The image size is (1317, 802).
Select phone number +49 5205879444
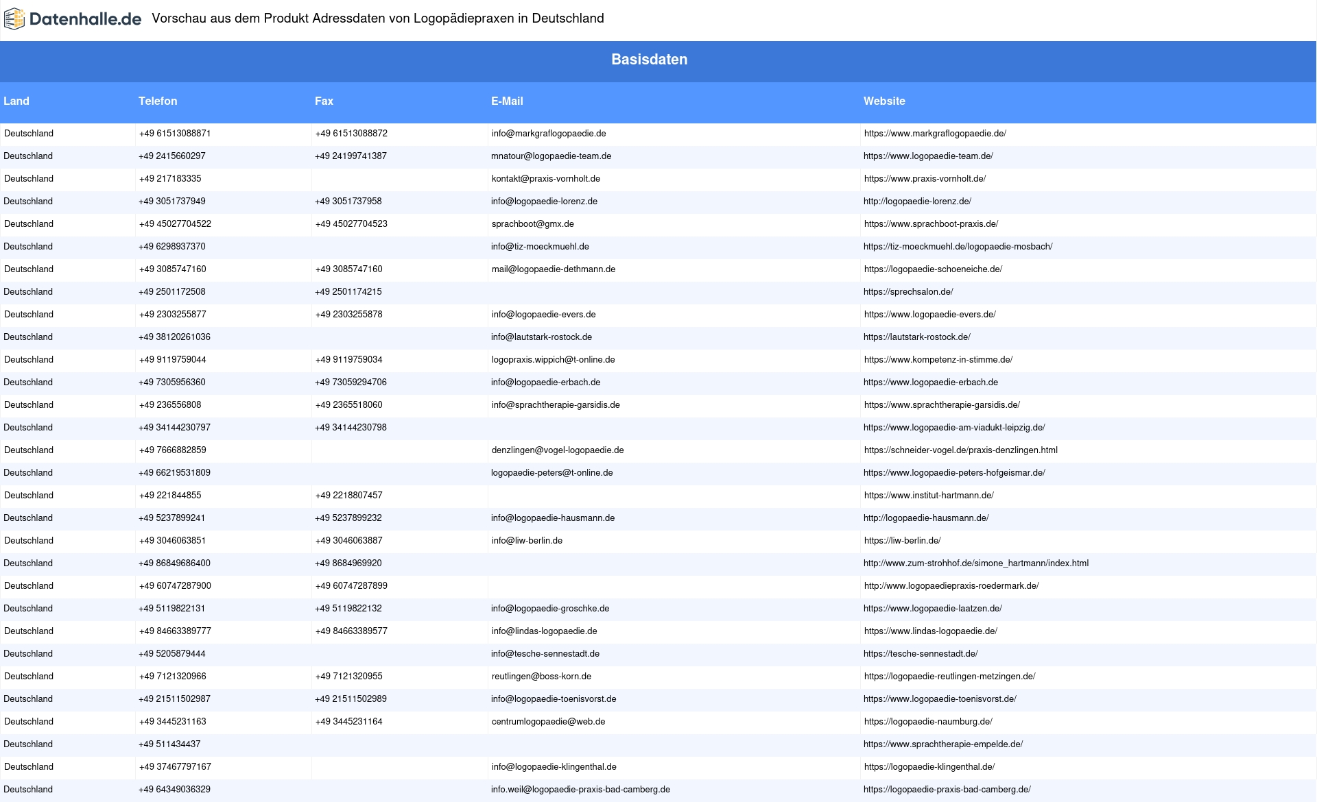[x=172, y=654]
